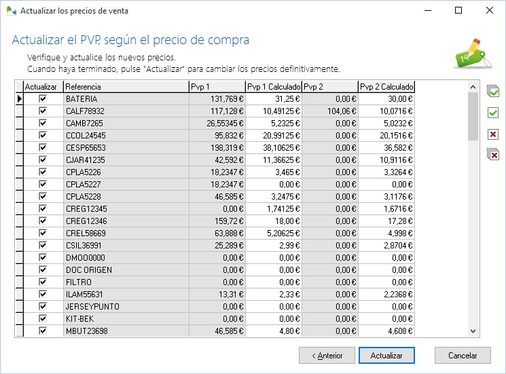The image size is (506, 374).
Task: Click the Actualizar column header
Action: pos(43,87)
